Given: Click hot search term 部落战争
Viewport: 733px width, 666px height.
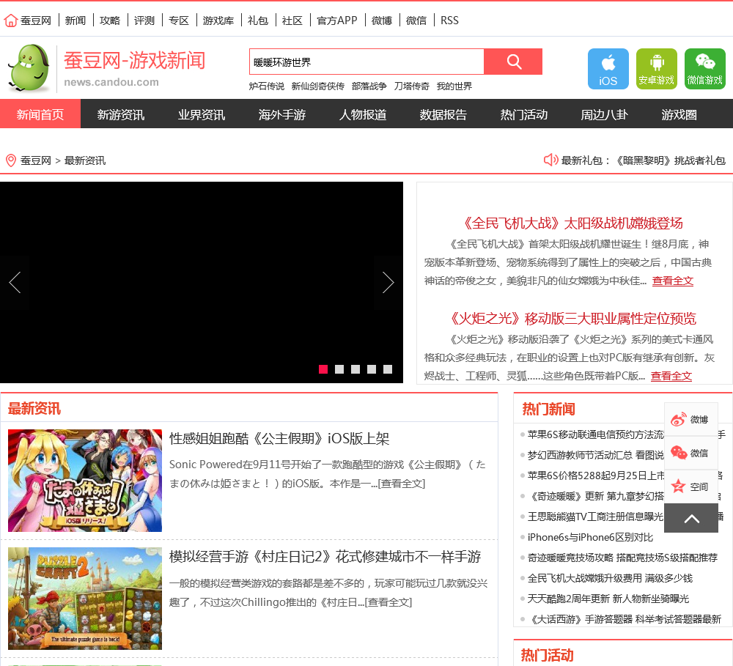Looking at the screenshot, I should point(369,86).
